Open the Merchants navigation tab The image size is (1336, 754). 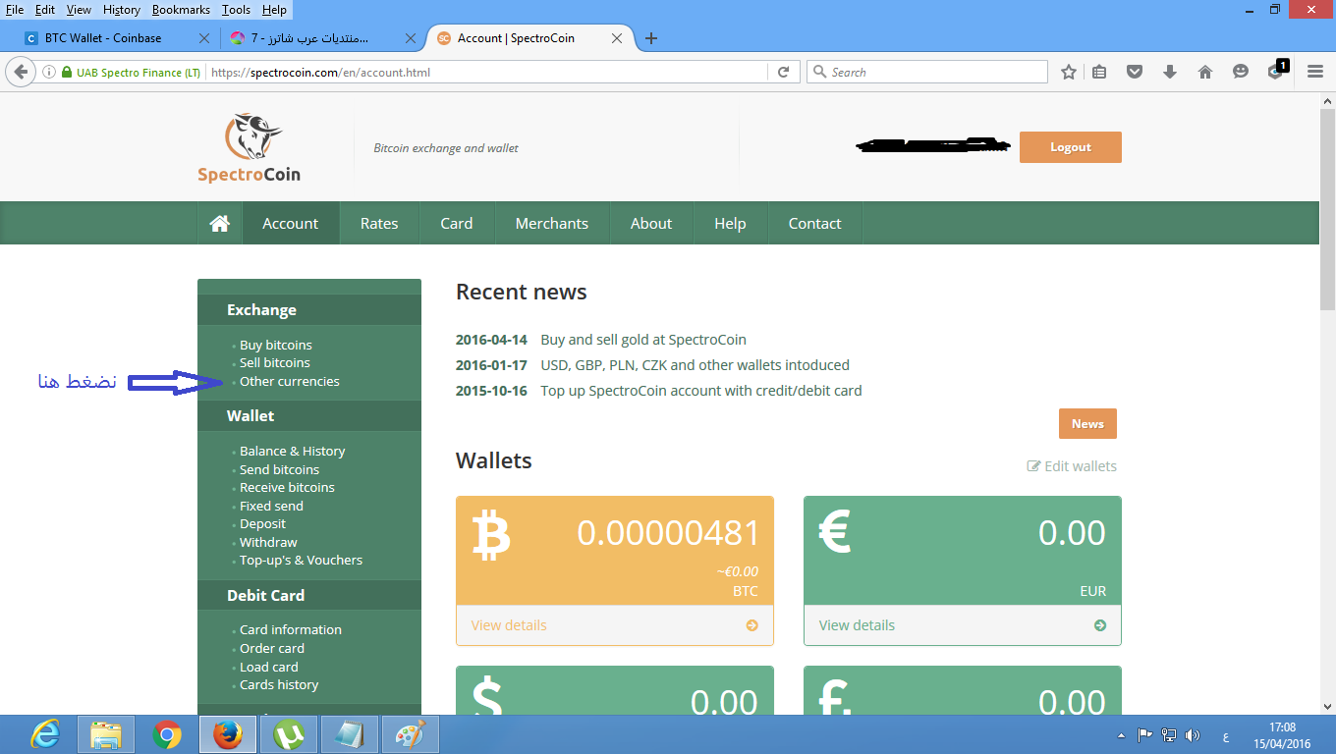pyautogui.click(x=552, y=224)
